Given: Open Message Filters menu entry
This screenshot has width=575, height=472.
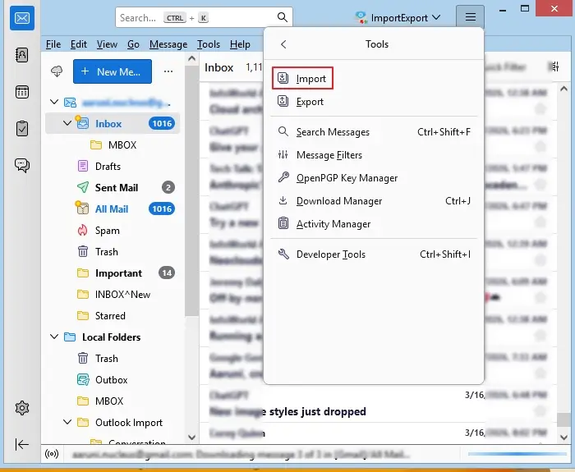Looking at the screenshot, I should point(374,155).
